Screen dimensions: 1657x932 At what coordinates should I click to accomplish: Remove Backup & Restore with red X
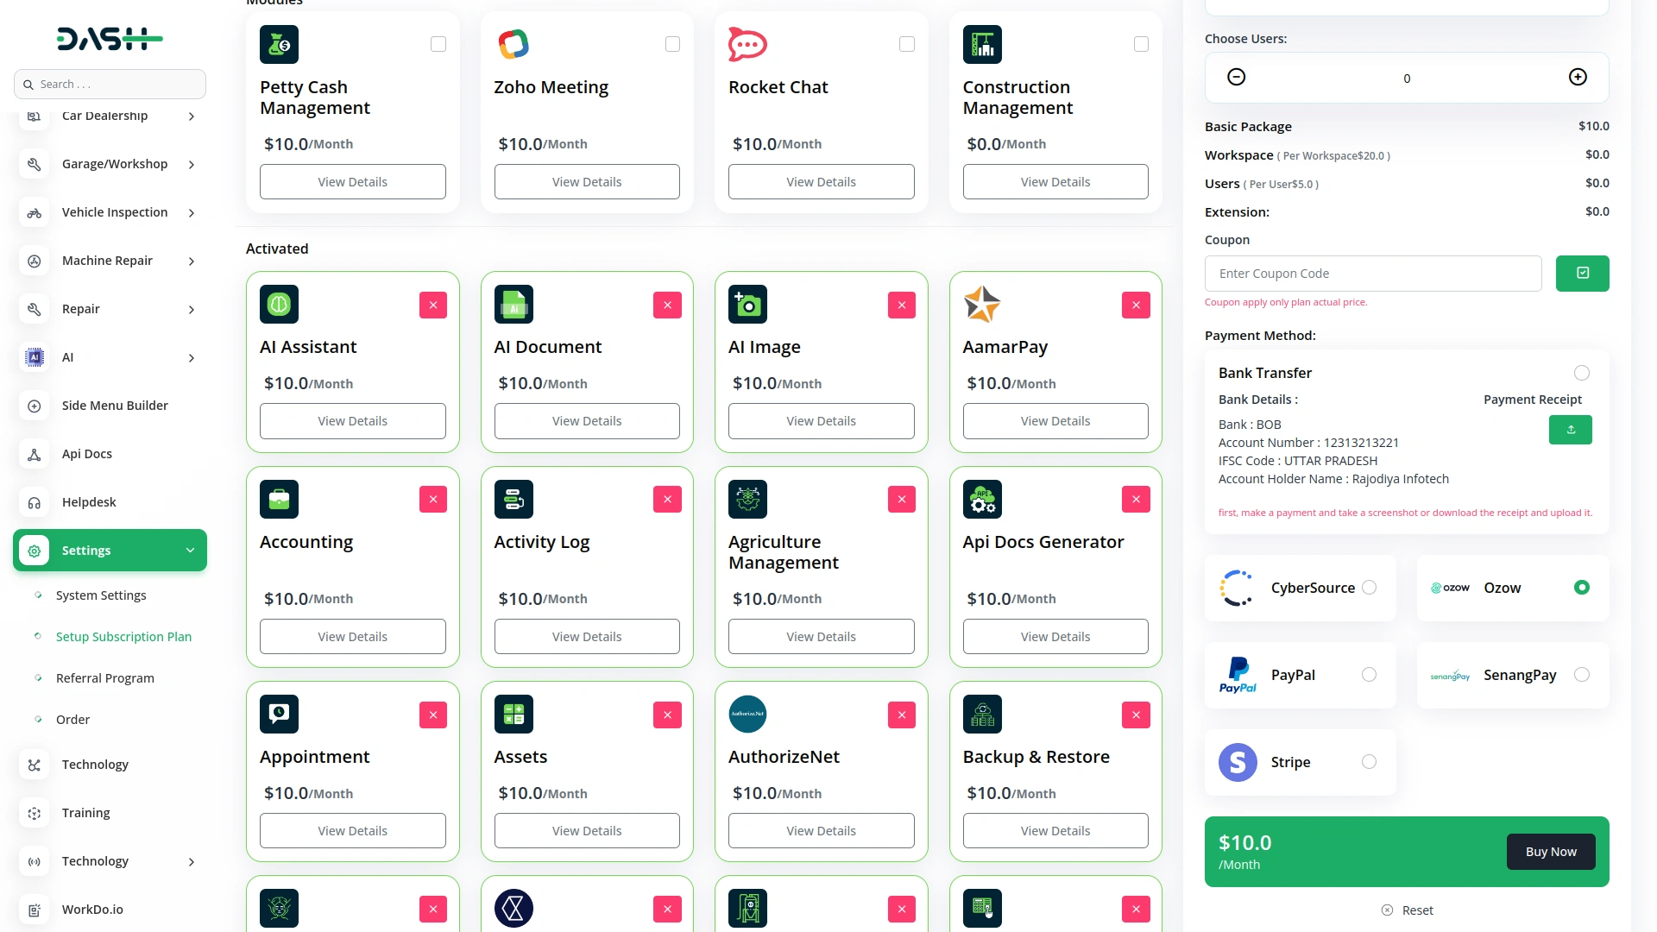(x=1136, y=715)
